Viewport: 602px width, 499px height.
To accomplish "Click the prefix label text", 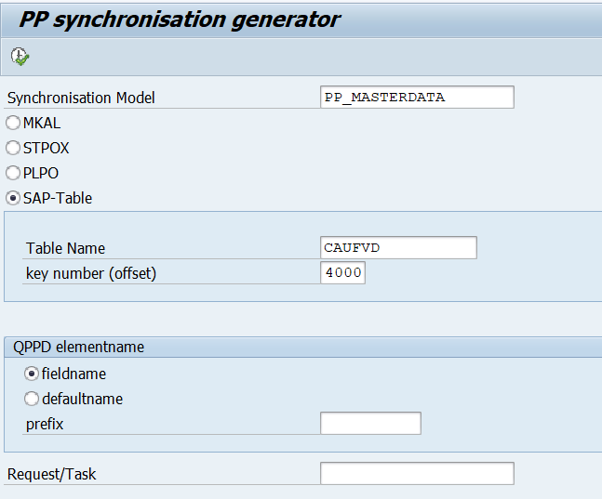I will (x=45, y=424).
